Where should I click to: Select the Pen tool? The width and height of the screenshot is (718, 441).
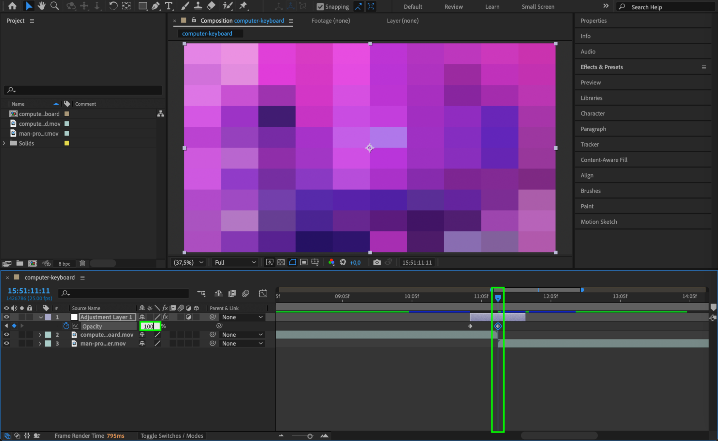coord(156,6)
